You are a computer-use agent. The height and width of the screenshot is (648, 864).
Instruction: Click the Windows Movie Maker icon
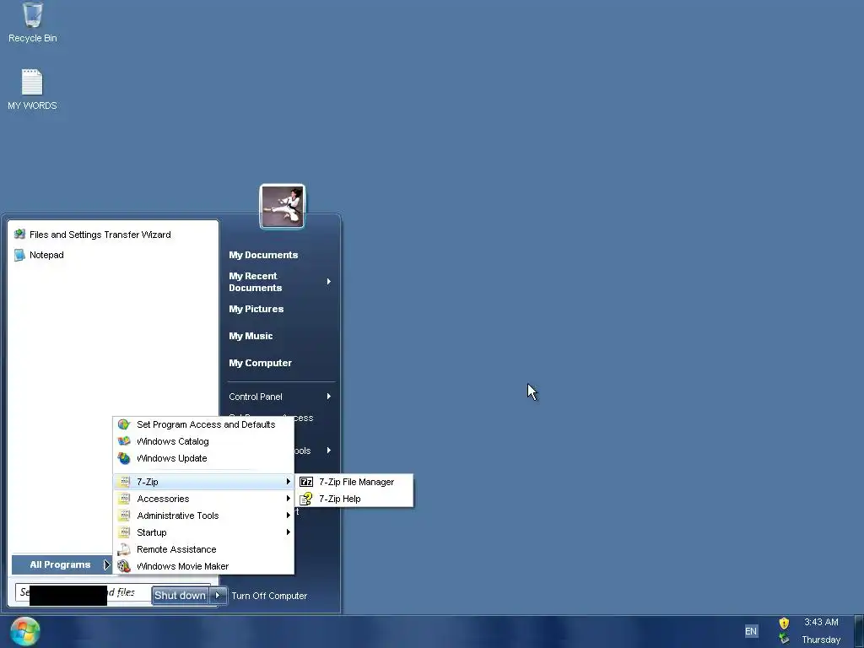click(x=124, y=566)
